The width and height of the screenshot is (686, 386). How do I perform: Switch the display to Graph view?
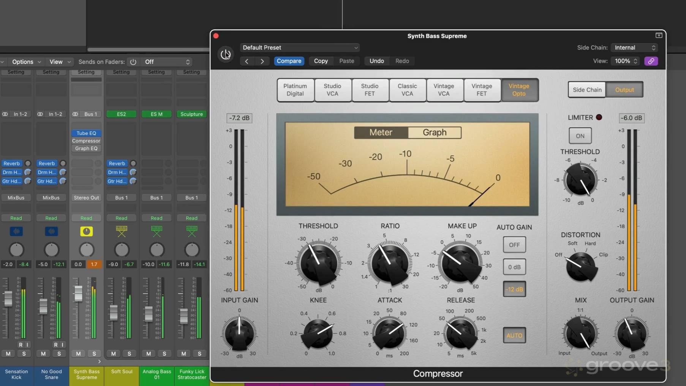tap(434, 133)
